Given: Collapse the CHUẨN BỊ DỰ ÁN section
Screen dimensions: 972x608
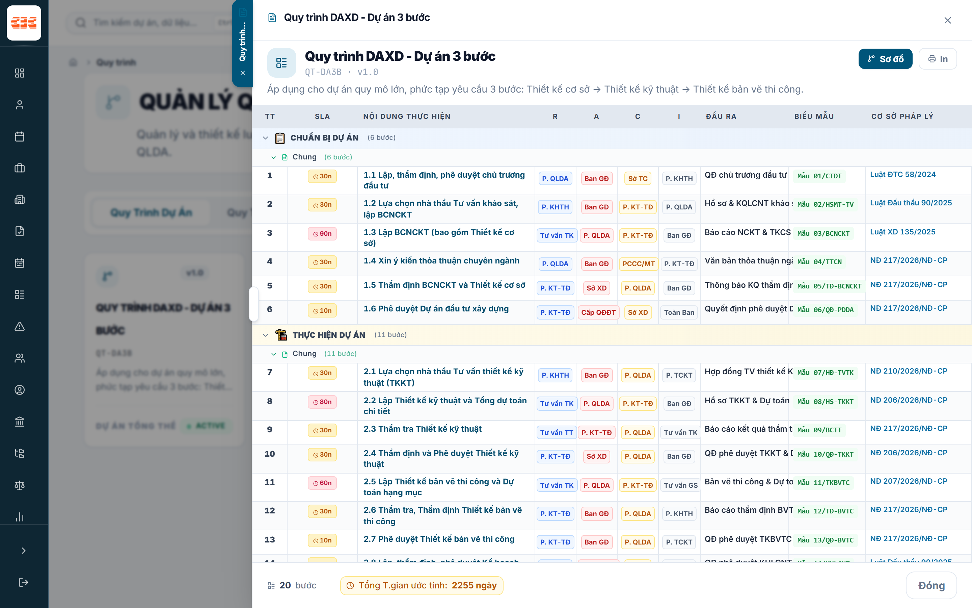Looking at the screenshot, I should point(265,138).
